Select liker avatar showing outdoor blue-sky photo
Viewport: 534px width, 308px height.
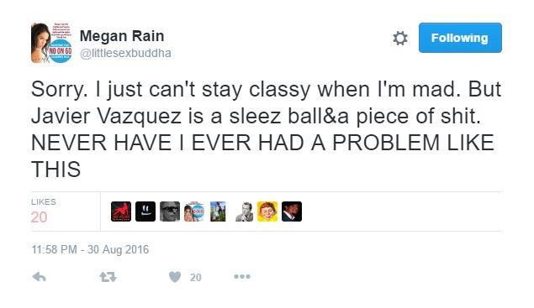(x=218, y=211)
